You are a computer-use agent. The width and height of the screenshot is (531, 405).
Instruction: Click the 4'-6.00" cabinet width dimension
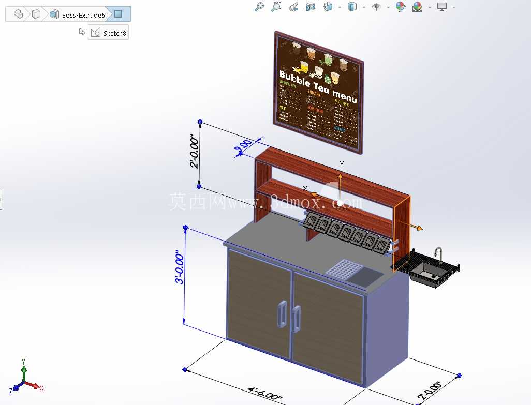pos(265,393)
